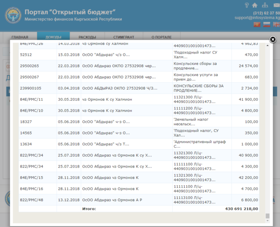Open the ДОХОДЫ tab
The height and width of the screenshot is (227, 280).
coord(53,37)
